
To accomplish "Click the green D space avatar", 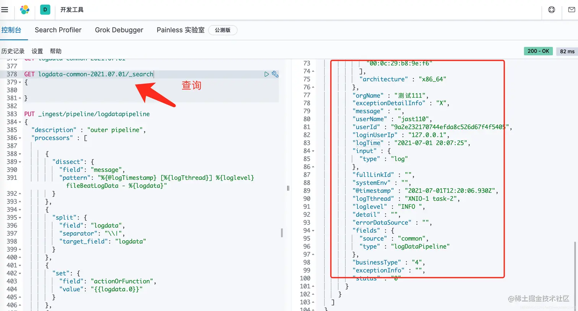I will pos(45,10).
